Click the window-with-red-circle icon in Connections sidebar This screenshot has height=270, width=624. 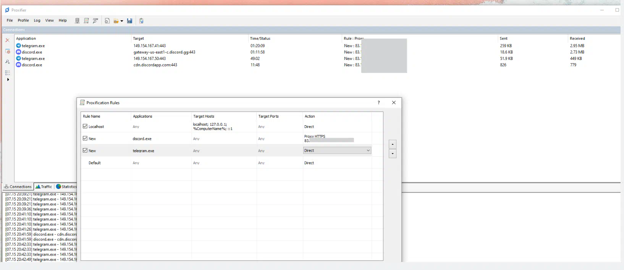[x=8, y=51]
